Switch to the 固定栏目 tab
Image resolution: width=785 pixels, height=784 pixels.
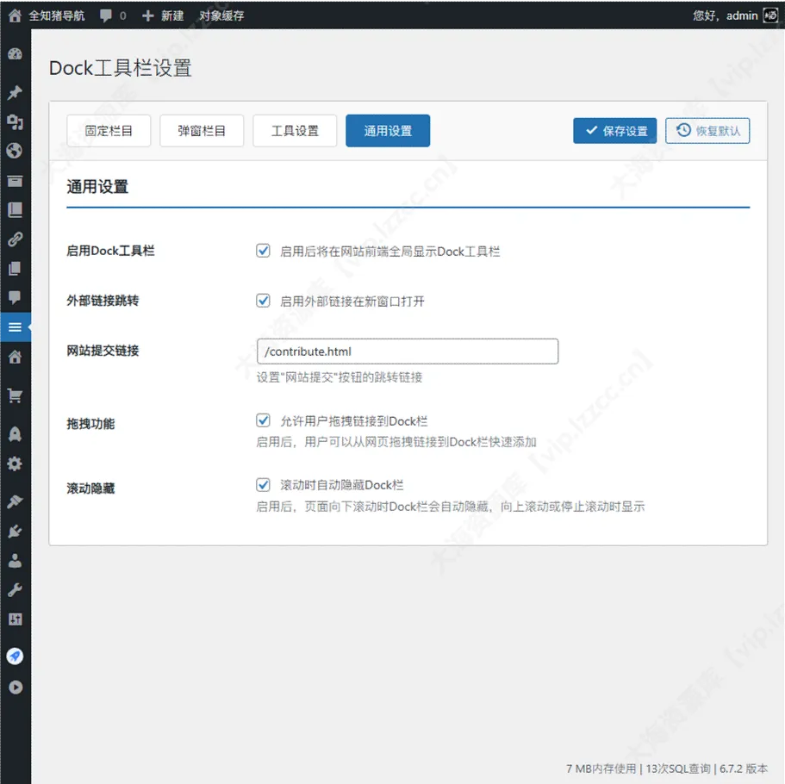[x=108, y=130]
